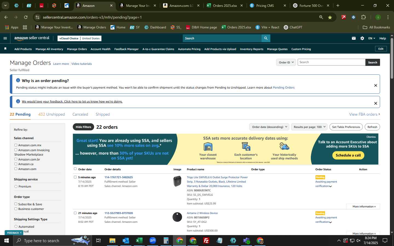Click the Hide Filters button
This screenshot has width=394, height=246.
(83, 127)
